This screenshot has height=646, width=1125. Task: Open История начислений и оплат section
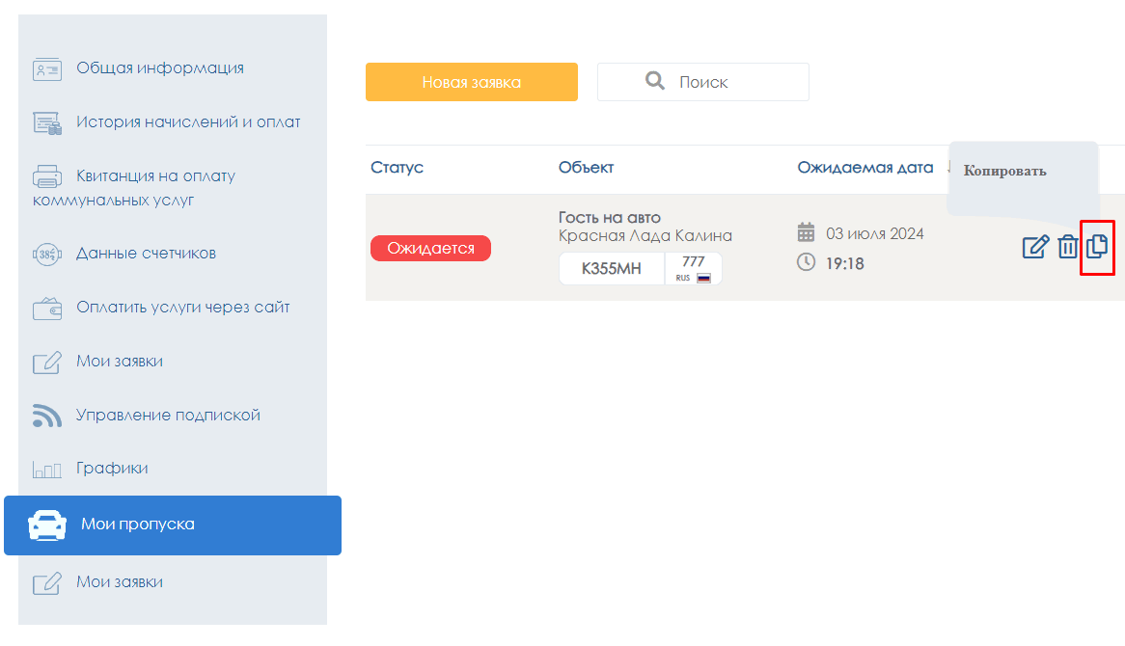point(188,122)
